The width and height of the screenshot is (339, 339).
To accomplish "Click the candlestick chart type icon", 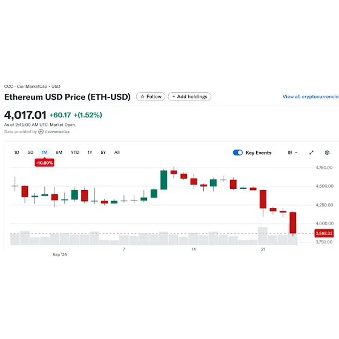I will [290, 153].
